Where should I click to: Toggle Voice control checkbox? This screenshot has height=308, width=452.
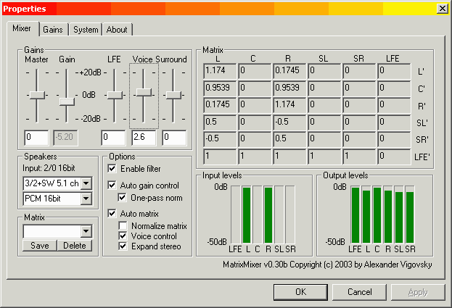(123, 236)
